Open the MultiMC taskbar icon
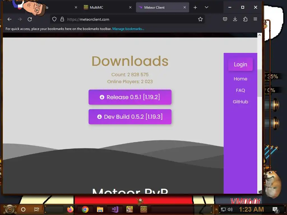 click(x=144, y=209)
